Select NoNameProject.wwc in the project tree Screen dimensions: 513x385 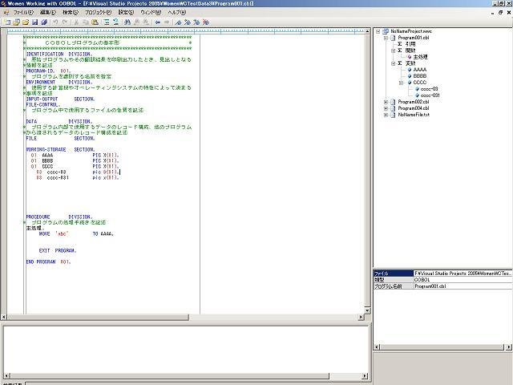(411, 31)
